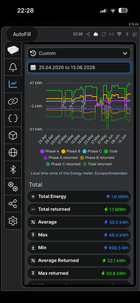Click the Total returned row

tap(79, 209)
